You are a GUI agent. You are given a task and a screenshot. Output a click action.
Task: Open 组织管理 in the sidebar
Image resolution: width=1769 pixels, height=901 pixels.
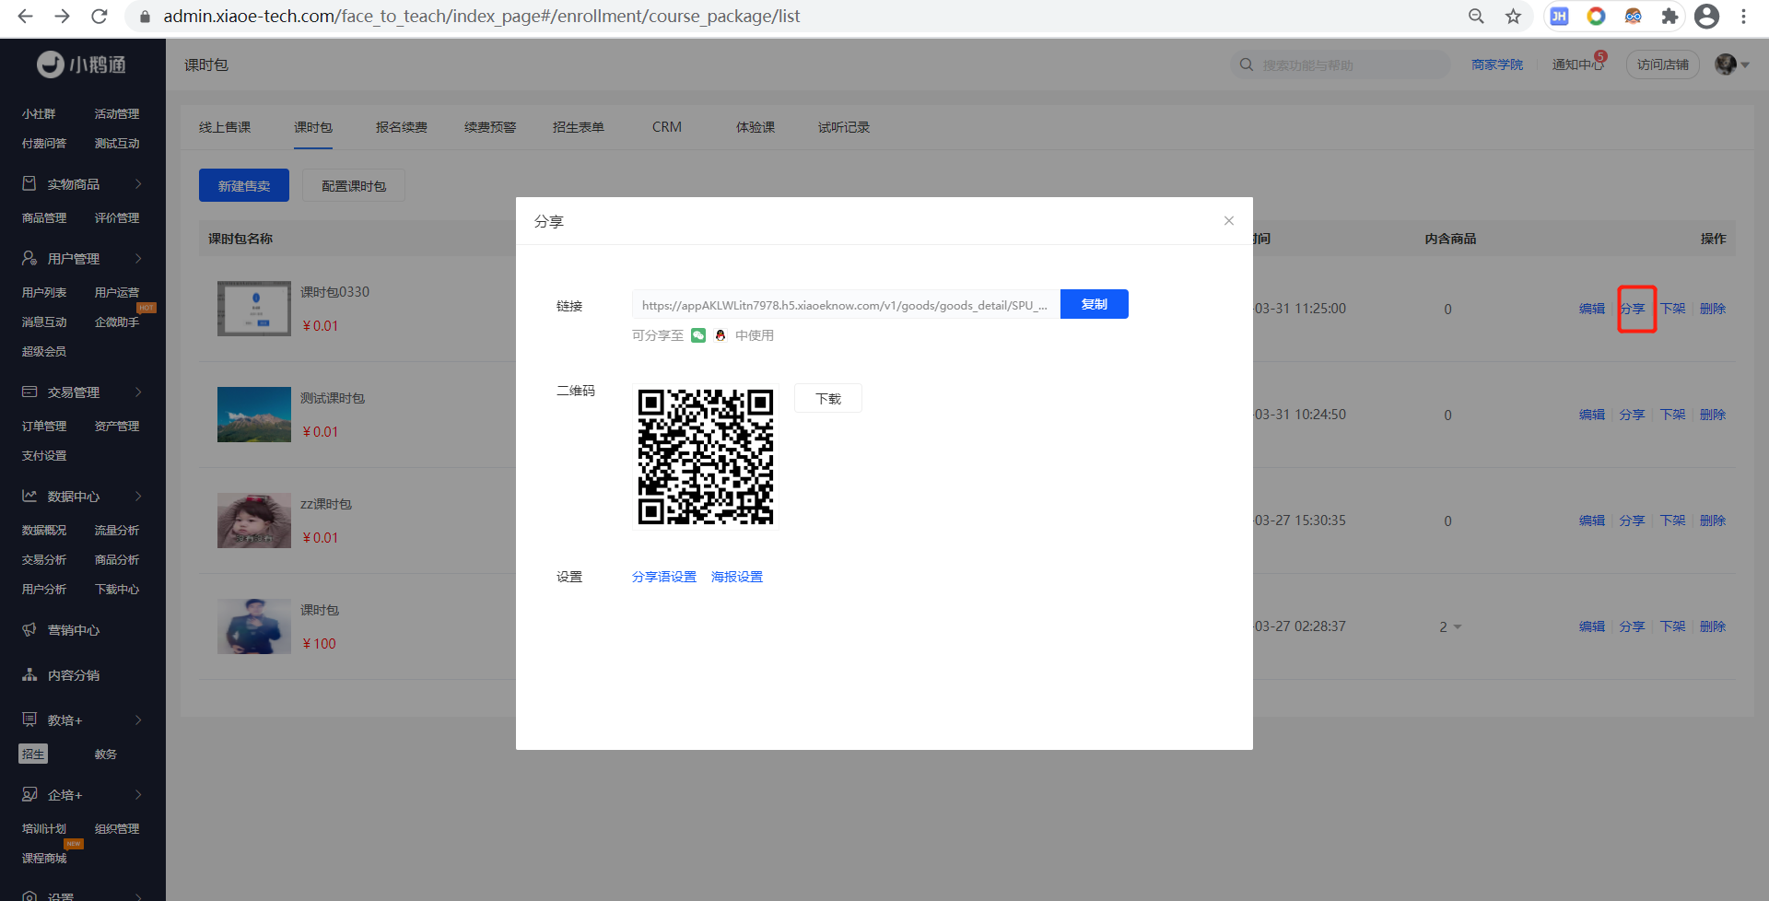pos(117,828)
